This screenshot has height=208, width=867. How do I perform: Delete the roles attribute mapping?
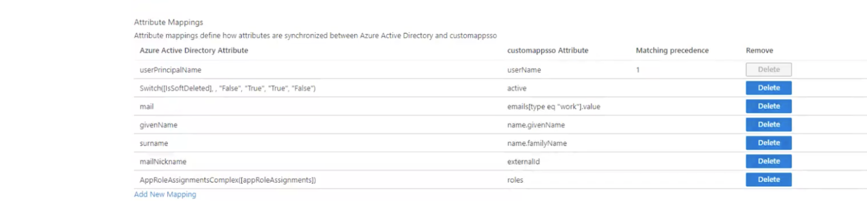pyautogui.click(x=768, y=179)
